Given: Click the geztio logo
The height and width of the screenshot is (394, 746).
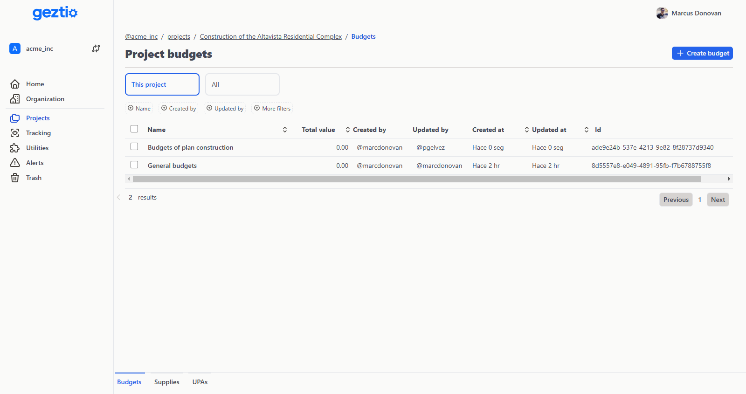Looking at the screenshot, I should [x=55, y=13].
